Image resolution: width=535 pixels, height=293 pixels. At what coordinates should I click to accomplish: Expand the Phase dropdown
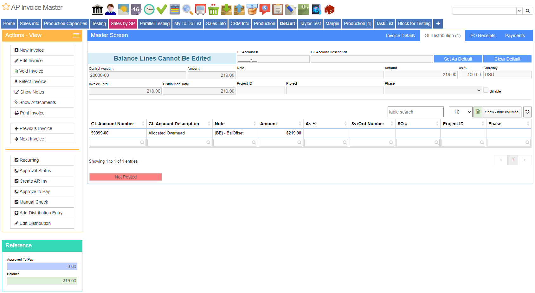(x=433, y=90)
